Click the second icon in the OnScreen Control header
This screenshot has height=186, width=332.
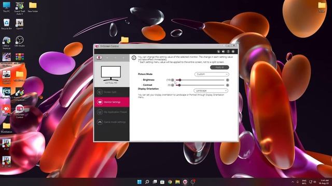point(223,52)
